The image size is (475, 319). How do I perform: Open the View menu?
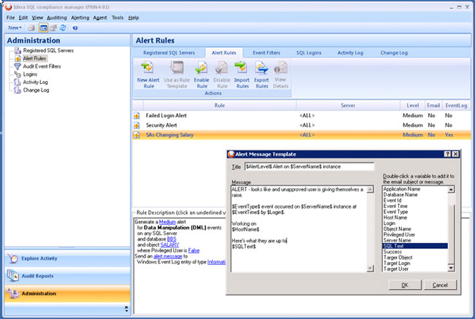37,18
